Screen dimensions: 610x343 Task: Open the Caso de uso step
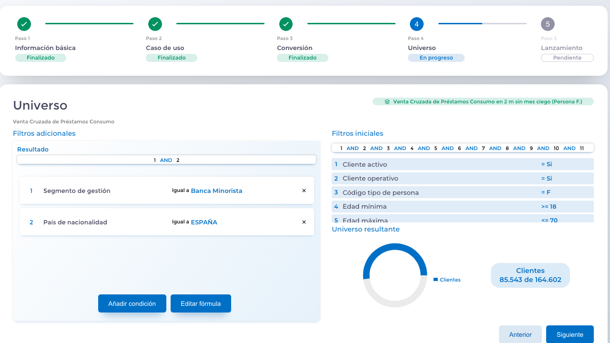pyautogui.click(x=165, y=48)
